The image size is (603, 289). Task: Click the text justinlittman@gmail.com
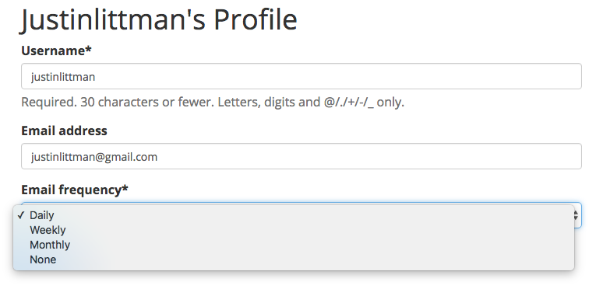click(94, 157)
